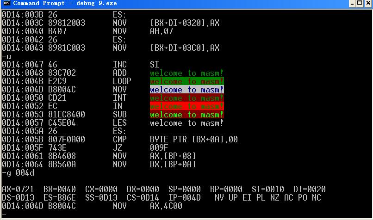Click the 'EI' interrupt flag
Viewport: 373px width, 220px height.
click(247, 198)
